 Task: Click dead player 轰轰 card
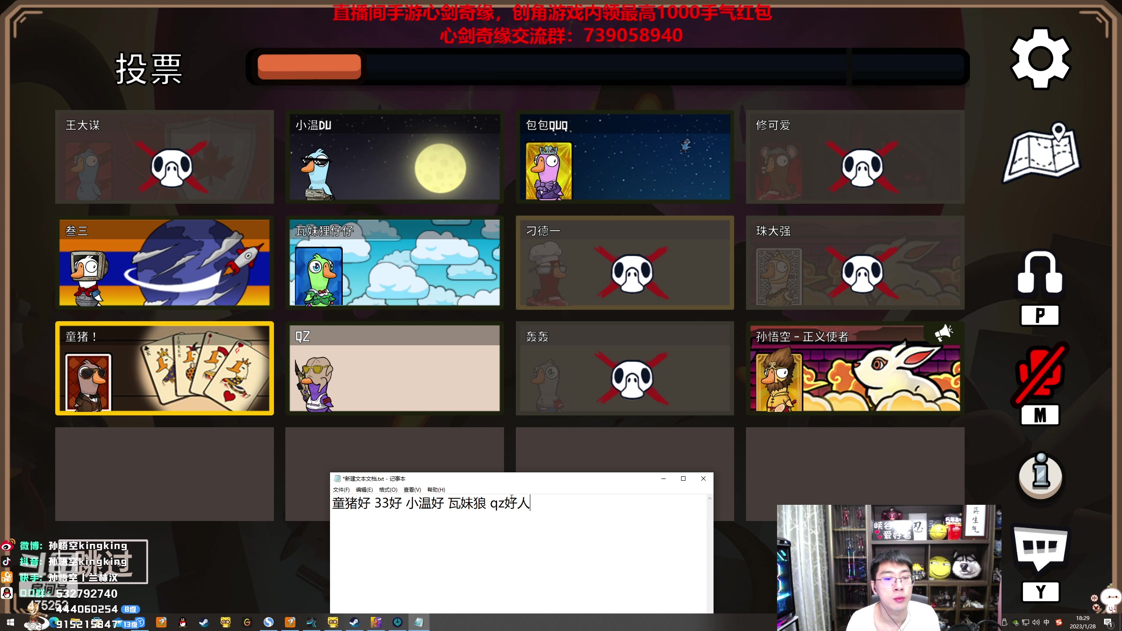point(625,368)
